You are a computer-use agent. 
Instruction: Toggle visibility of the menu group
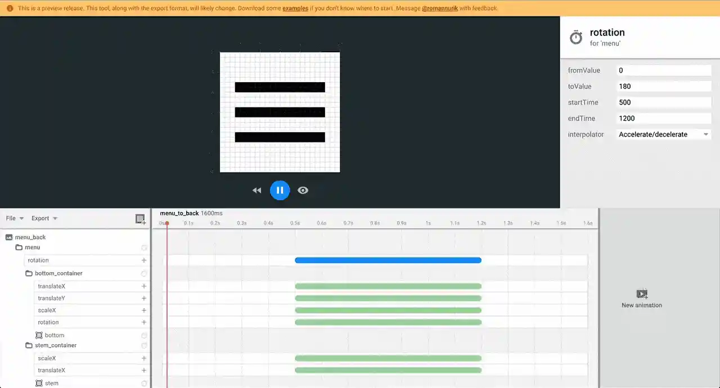coord(144,247)
